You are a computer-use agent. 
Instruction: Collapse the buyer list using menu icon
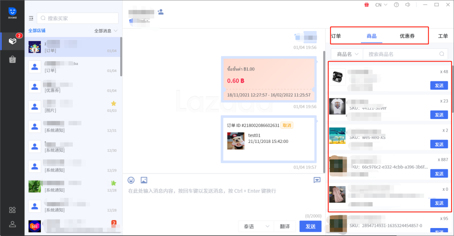coord(31,18)
